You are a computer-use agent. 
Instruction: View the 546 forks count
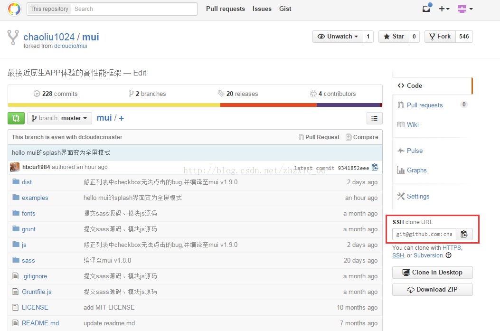pyautogui.click(x=464, y=37)
